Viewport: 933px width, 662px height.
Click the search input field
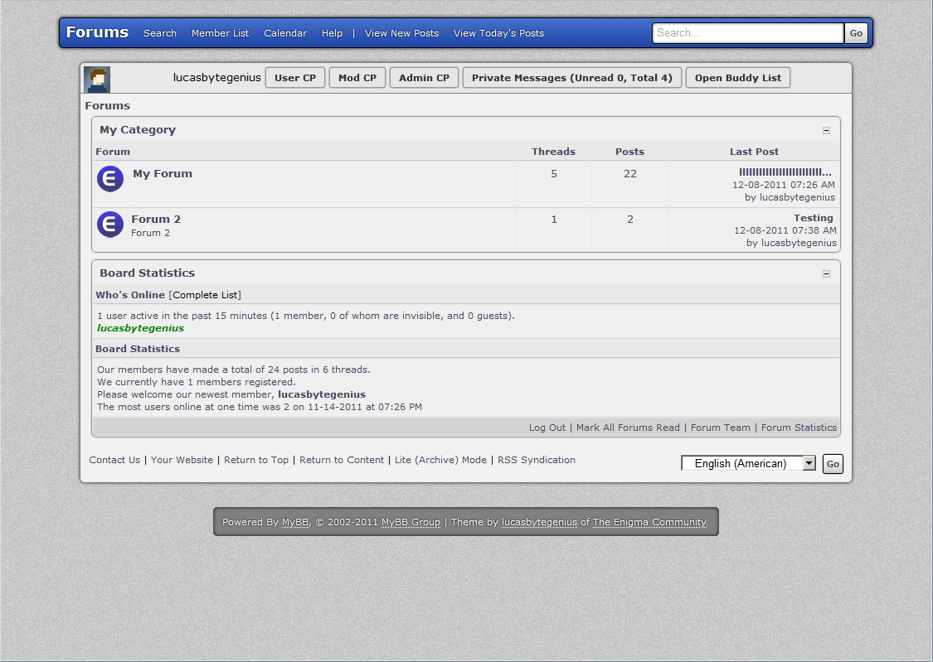pyautogui.click(x=747, y=33)
